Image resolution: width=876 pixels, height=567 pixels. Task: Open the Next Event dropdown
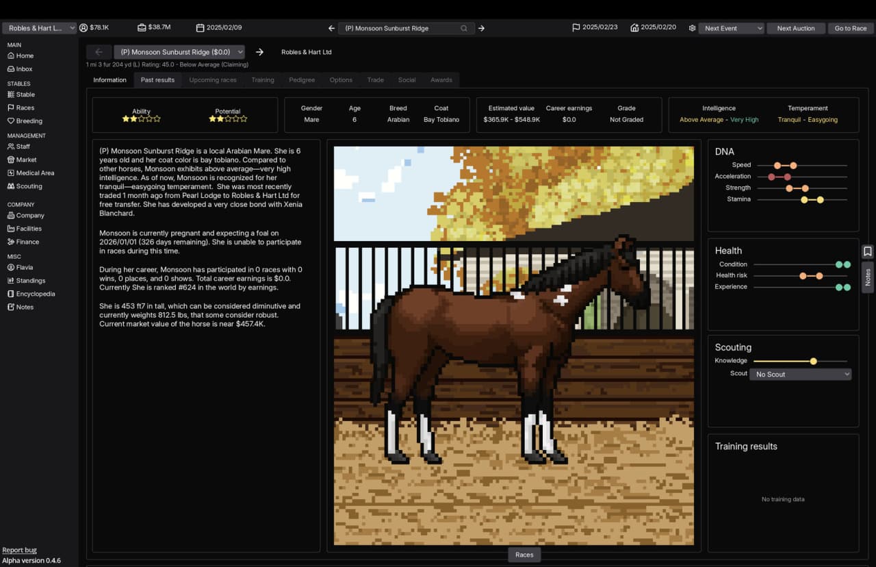pyautogui.click(x=731, y=28)
